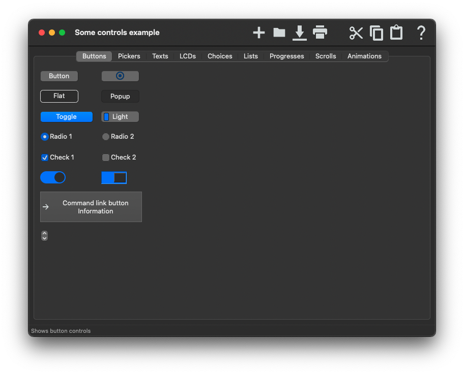Click the printer icon in toolbar
The image size is (464, 374).
[x=320, y=33]
